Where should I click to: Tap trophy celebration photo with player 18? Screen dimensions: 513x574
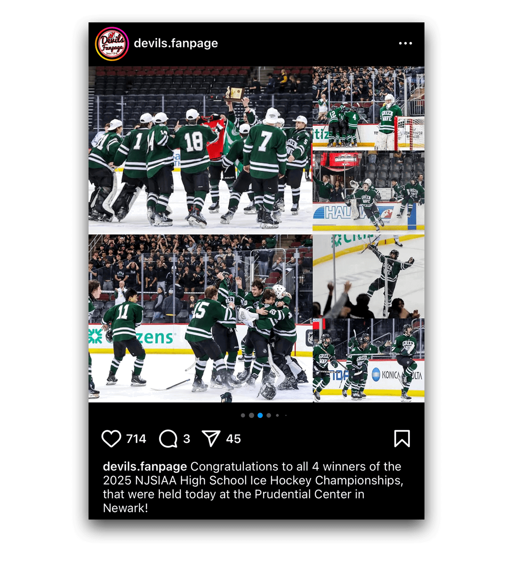200,150
